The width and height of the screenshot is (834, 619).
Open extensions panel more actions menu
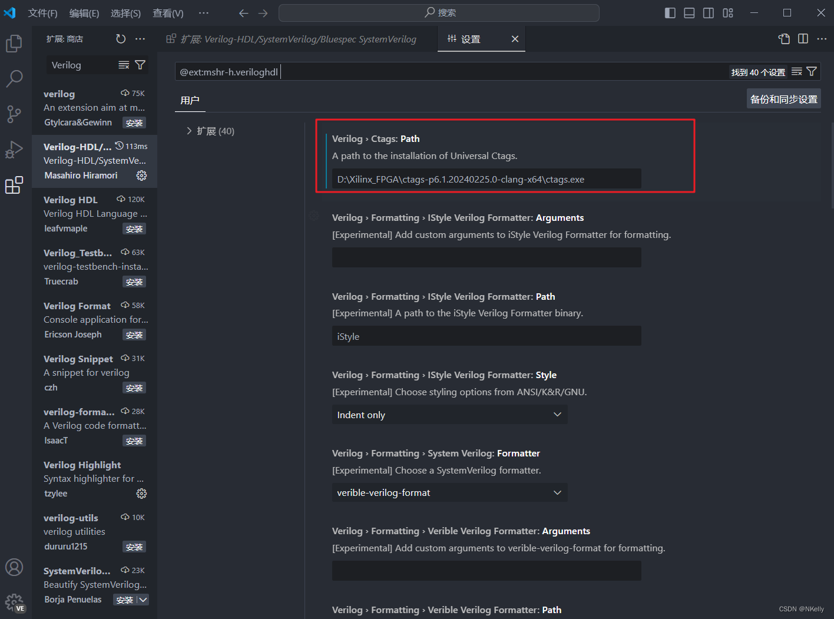(140, 39)
